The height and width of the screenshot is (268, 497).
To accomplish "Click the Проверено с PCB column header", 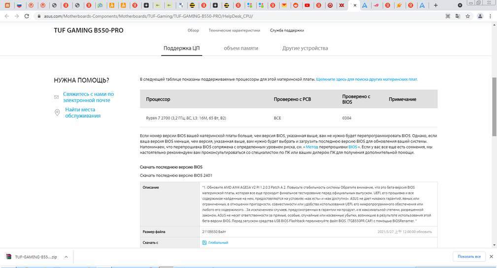I will tap(292, 99).
